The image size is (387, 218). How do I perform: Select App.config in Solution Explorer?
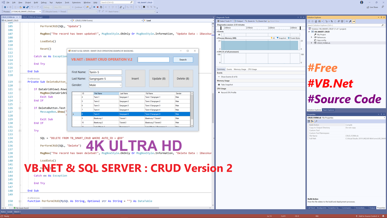321,40
